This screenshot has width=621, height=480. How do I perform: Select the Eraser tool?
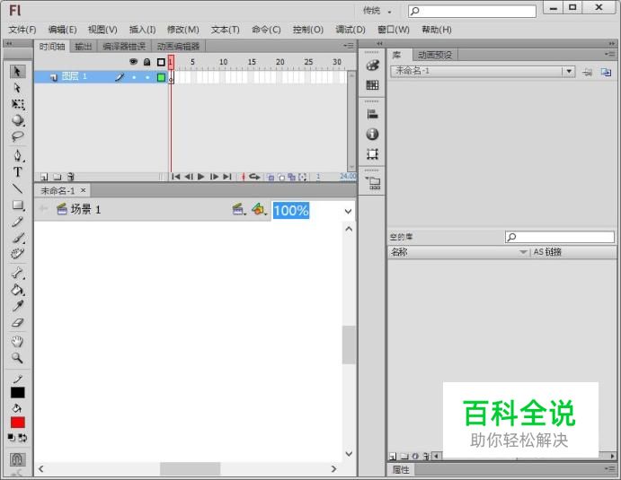pyautogui.click(x=17, y=323)
